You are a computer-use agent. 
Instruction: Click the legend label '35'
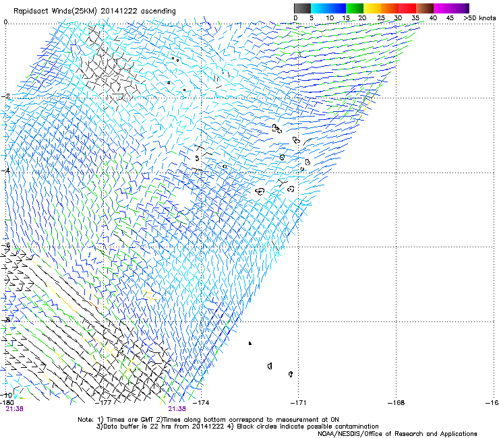tap(415, 18)
